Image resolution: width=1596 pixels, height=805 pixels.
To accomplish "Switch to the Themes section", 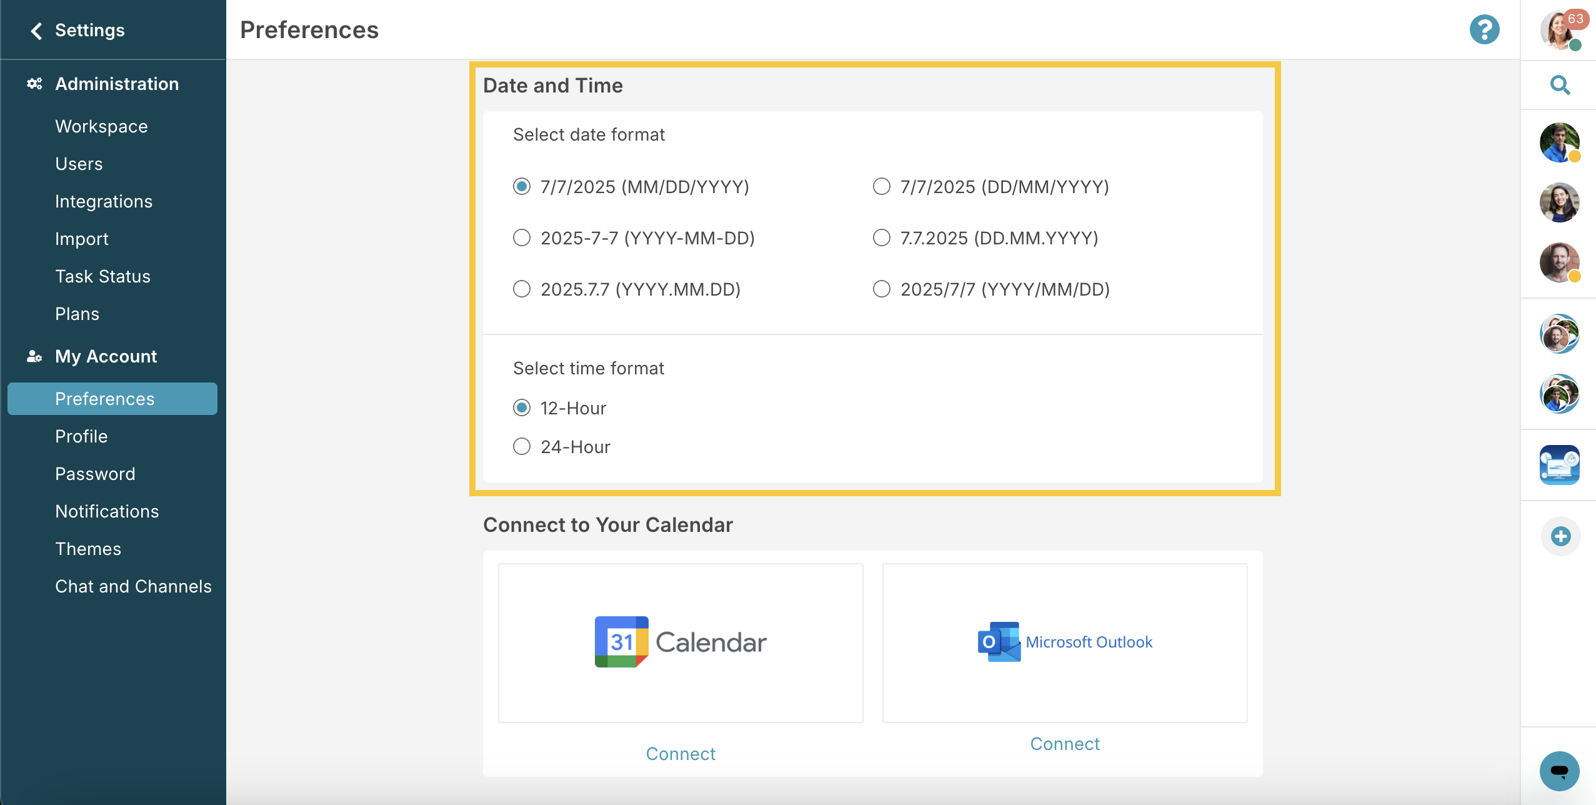I will 87,548.
